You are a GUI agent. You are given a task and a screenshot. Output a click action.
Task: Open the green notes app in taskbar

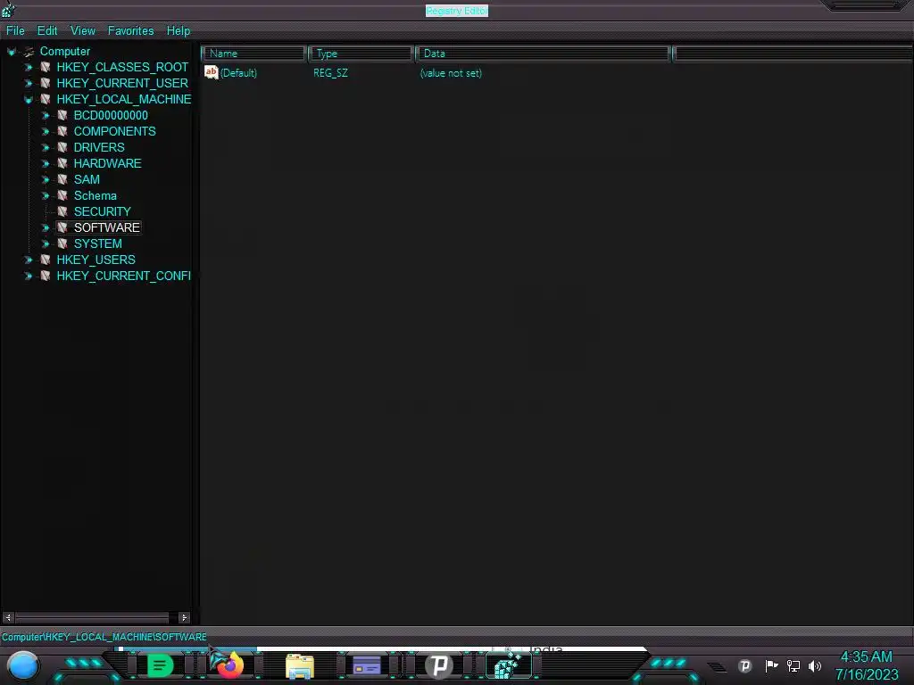click(160, 665)
